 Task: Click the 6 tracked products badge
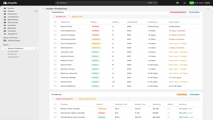pos(194,94)
